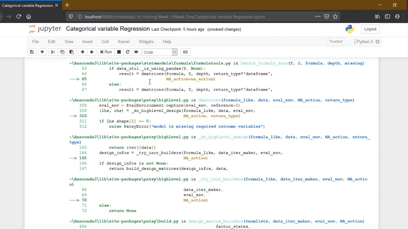Open the cell type Code dropdown
This screenshot has width=408, height=229.
point(159,52)
